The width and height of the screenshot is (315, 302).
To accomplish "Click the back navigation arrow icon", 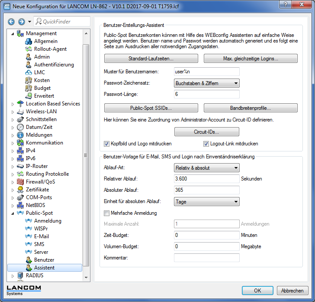I will pyautogui.click(x=11, y=22).
